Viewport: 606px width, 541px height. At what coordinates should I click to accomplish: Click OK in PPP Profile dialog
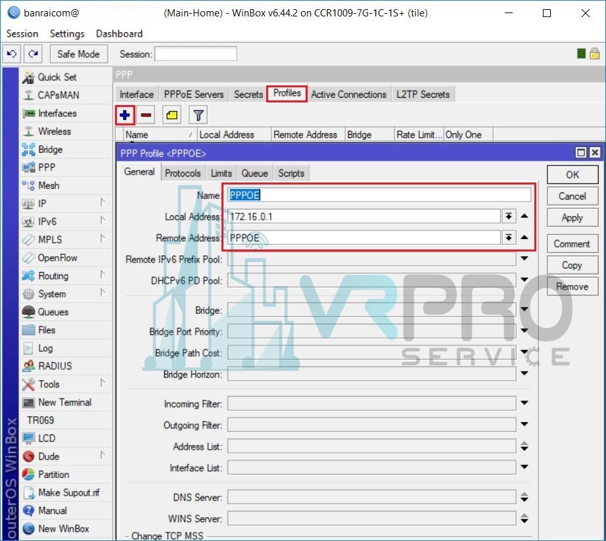point(572,175)
